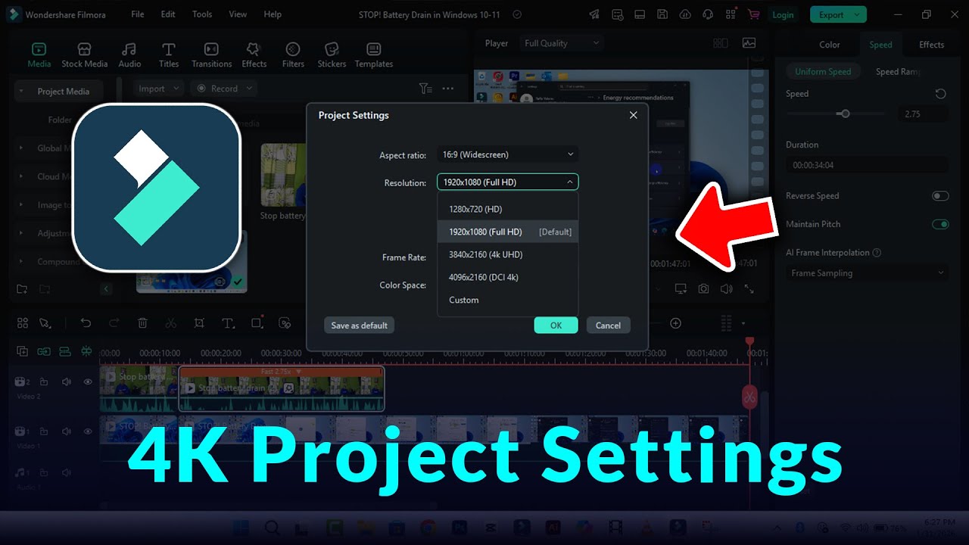Lock the Video 2 track

(44, 381)
